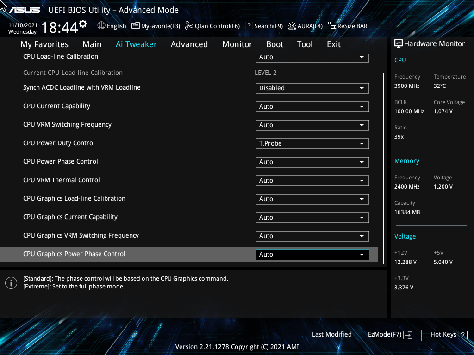Viewport: 474px width, 355px height.
Task: Open the Boot tab
Action: click(274, 44)
